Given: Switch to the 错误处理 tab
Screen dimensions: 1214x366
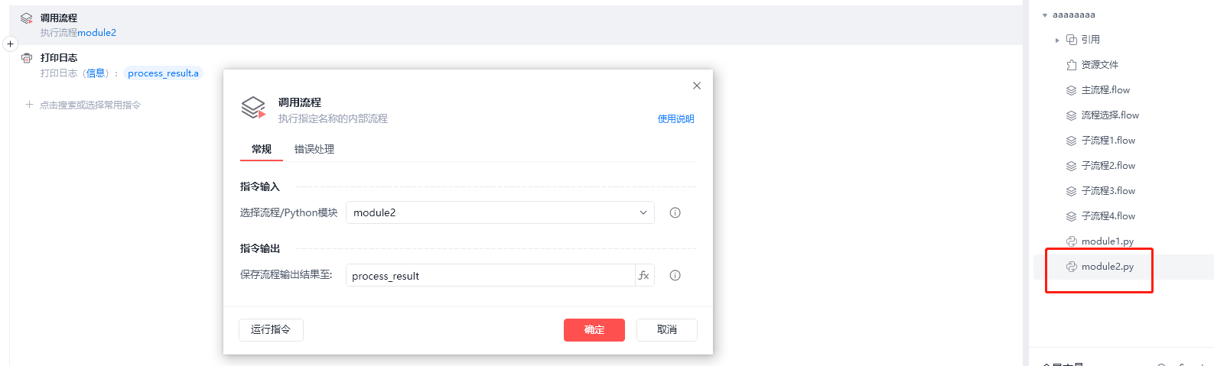Looking at the screenshot, I should tap(314, 149).
